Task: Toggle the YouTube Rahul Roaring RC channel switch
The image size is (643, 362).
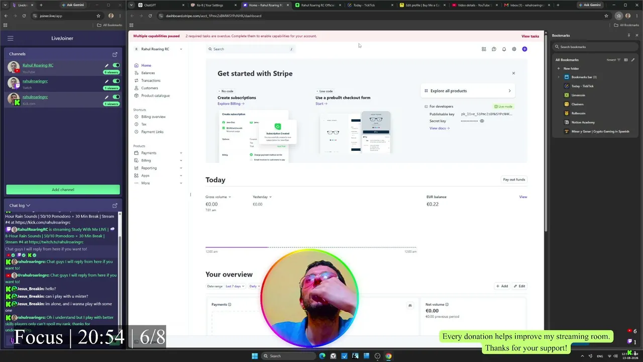Action: click(x=116, y=65)
